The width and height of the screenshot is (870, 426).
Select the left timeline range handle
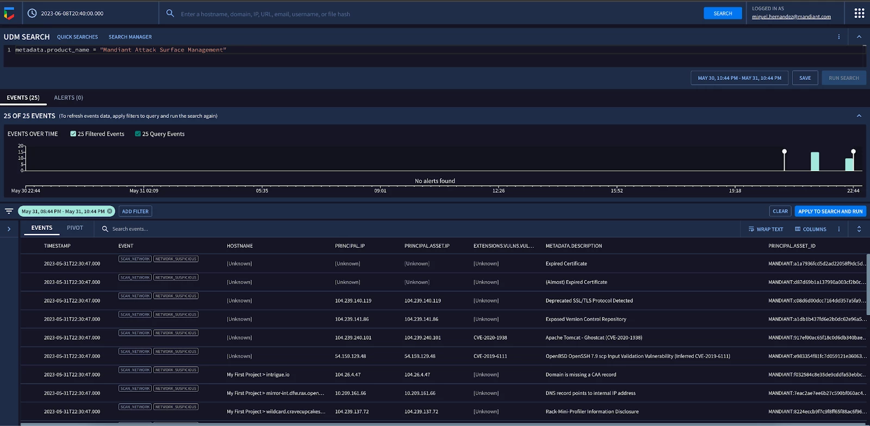pos(784,152)
